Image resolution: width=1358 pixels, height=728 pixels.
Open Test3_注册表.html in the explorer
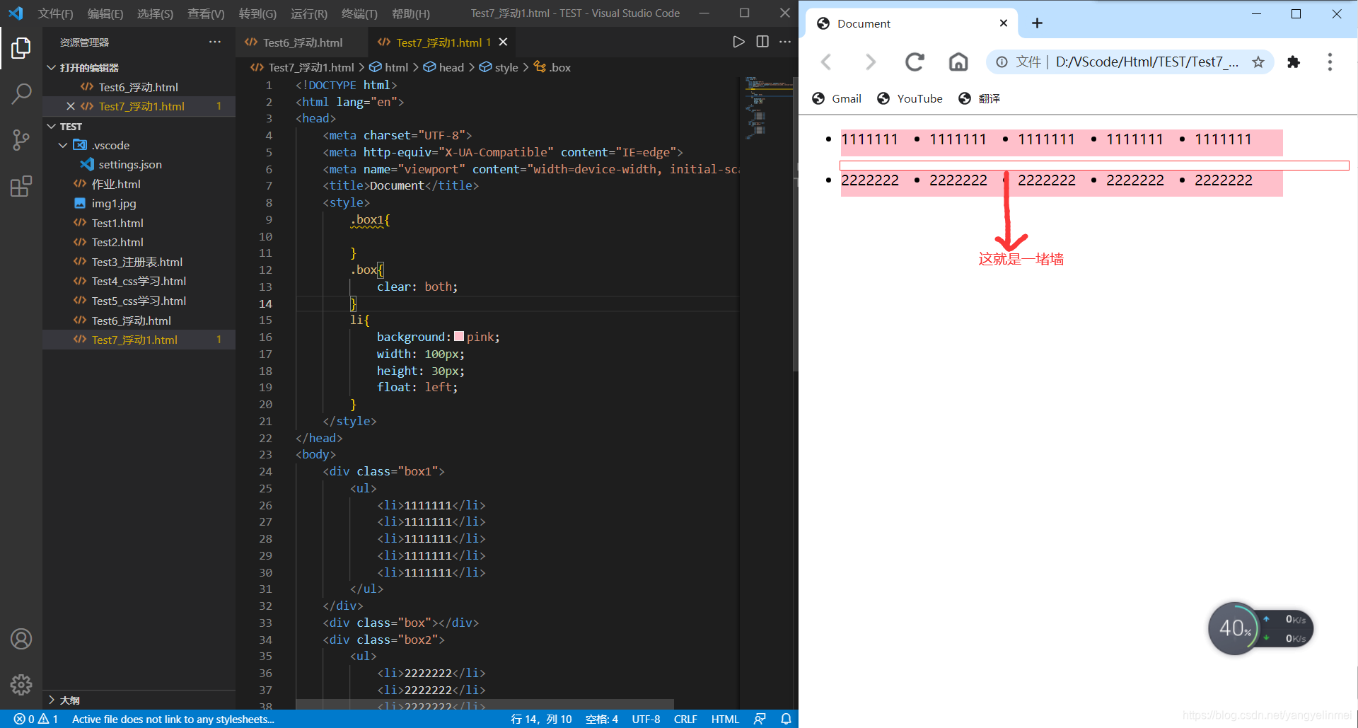click(x=137, y=262)
